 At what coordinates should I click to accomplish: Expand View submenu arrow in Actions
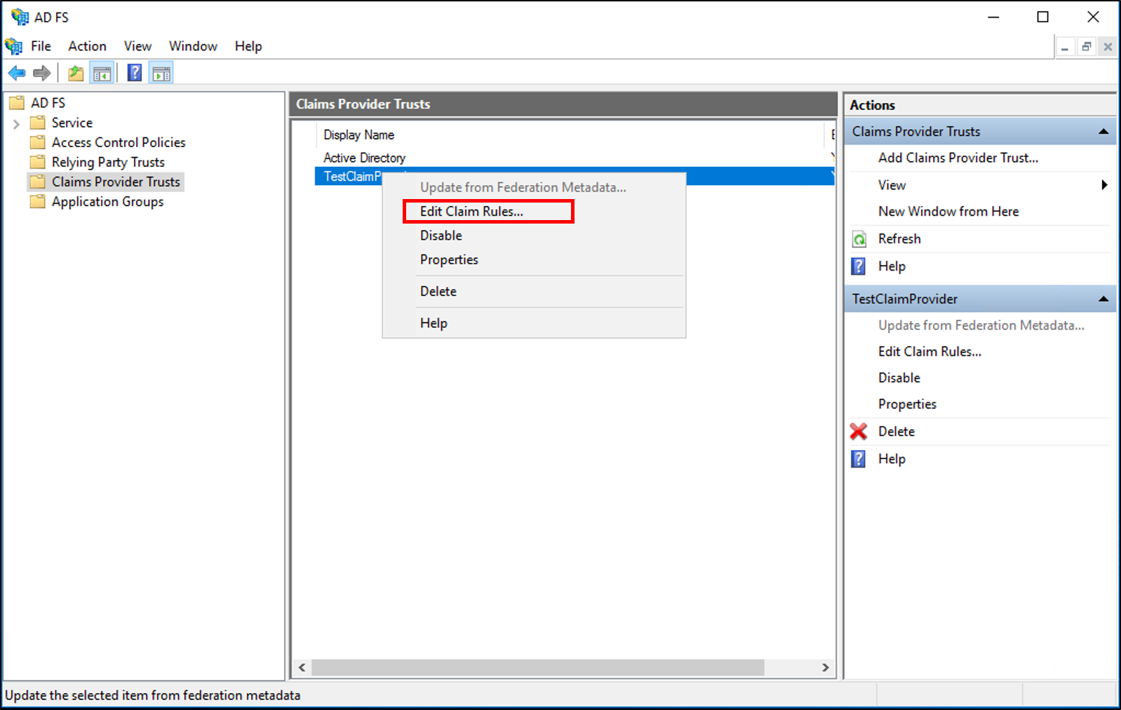[x=1104, y=185]
